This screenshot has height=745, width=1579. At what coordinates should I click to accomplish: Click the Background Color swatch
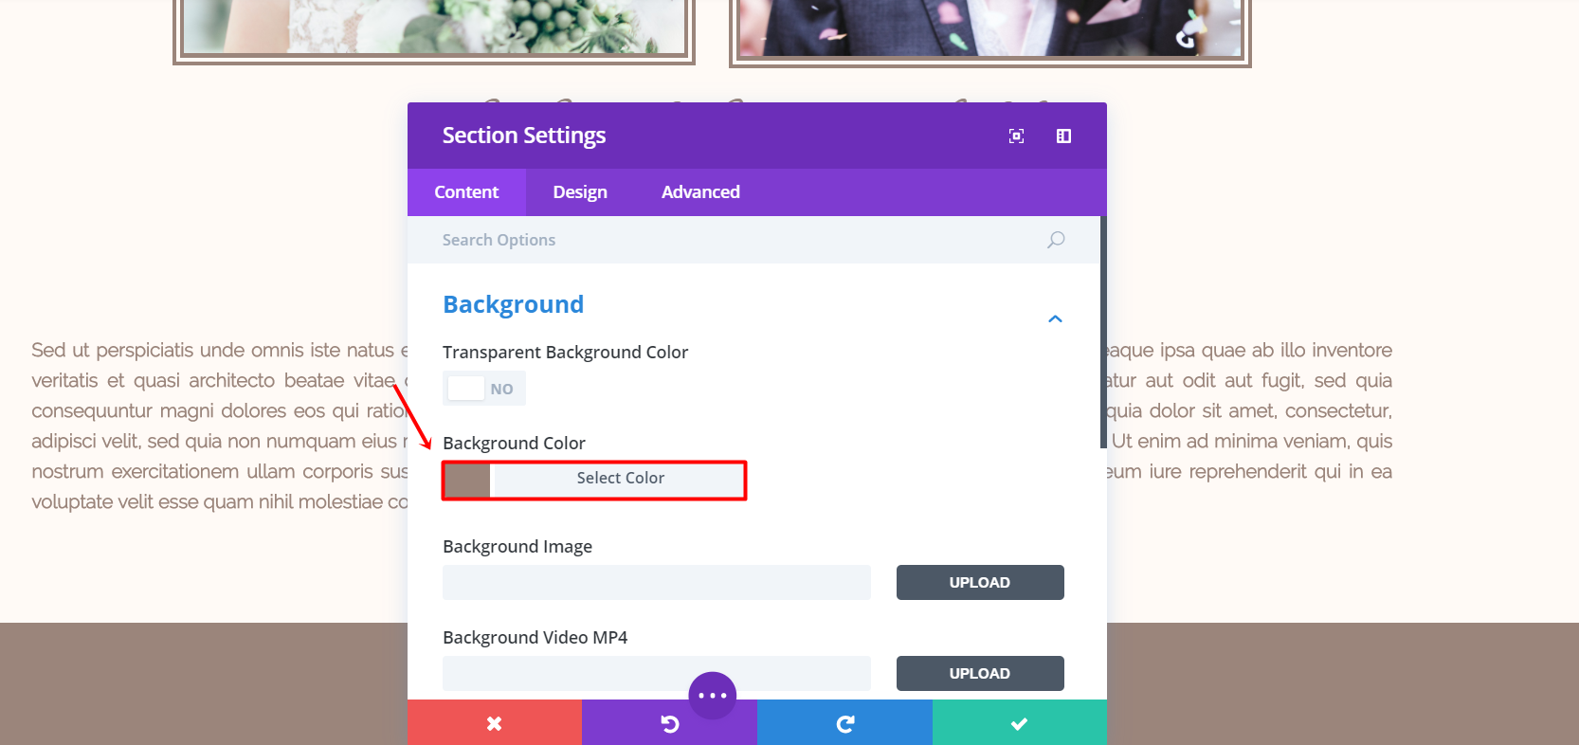pos(467,481)
